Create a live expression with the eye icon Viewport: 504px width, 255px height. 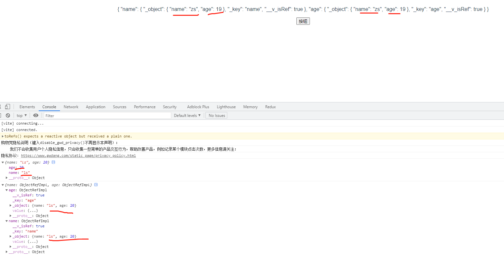click(x=36, y=115)
